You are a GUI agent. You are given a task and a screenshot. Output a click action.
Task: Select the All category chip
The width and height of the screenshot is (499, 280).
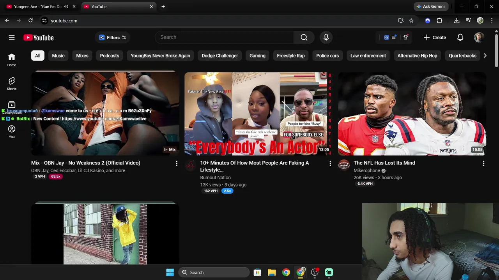pyautogui.click(x=37, y=56)
